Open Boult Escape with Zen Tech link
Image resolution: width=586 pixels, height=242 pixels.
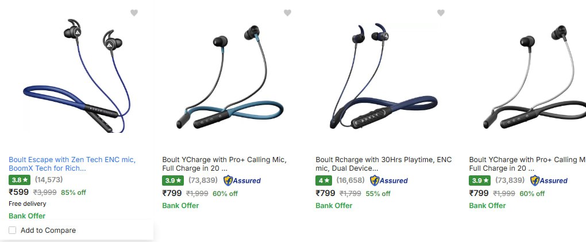(x=72, y=164)
